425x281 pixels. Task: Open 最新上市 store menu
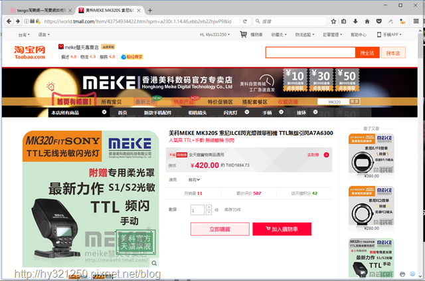click(145, 102)
